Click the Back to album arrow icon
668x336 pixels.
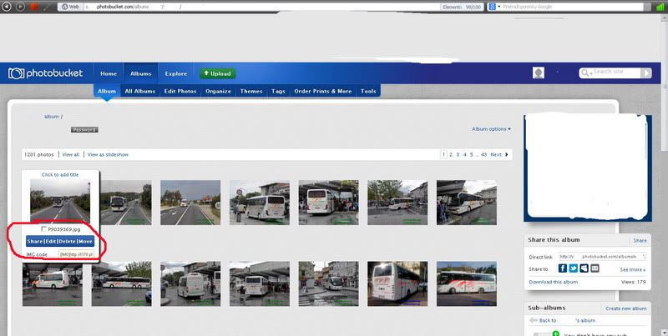point(533,320)
